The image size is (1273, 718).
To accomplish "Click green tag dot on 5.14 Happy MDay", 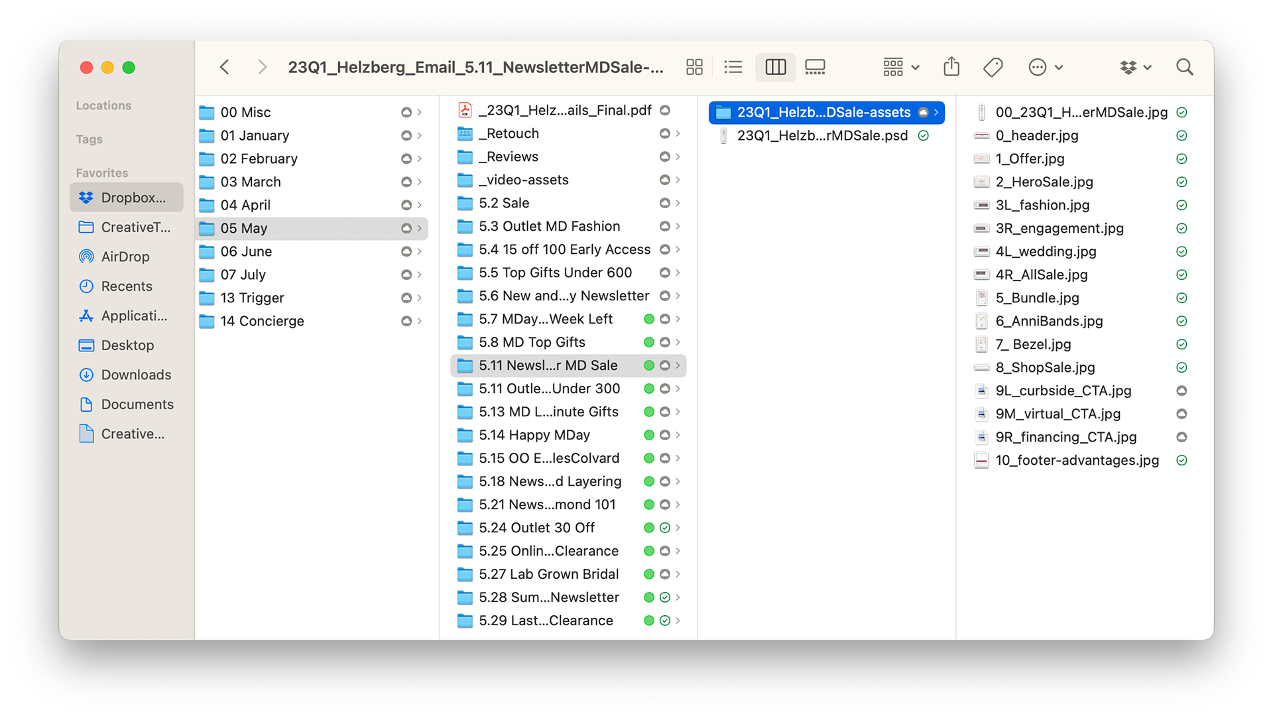I will 649,435.
